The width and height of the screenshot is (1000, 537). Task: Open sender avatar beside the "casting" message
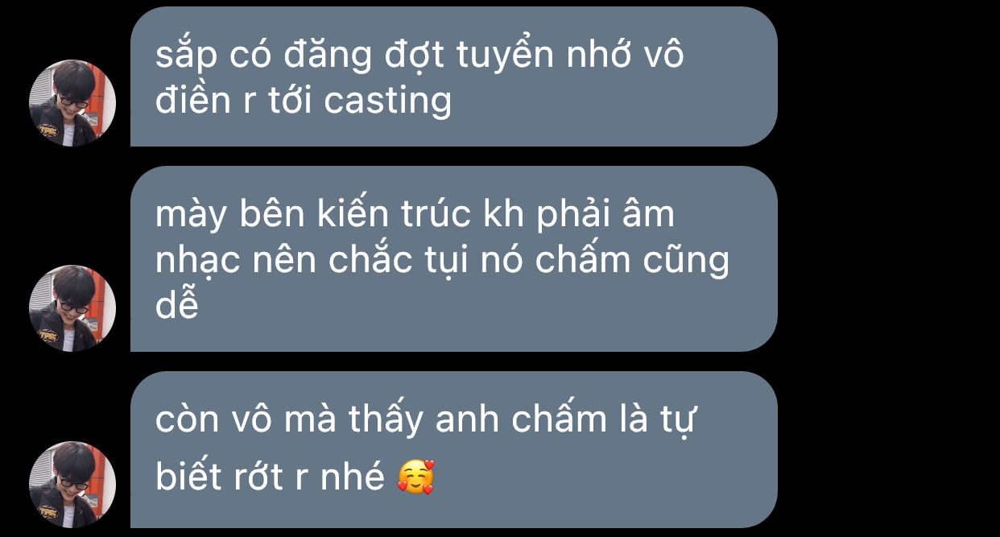pos(72,103)
